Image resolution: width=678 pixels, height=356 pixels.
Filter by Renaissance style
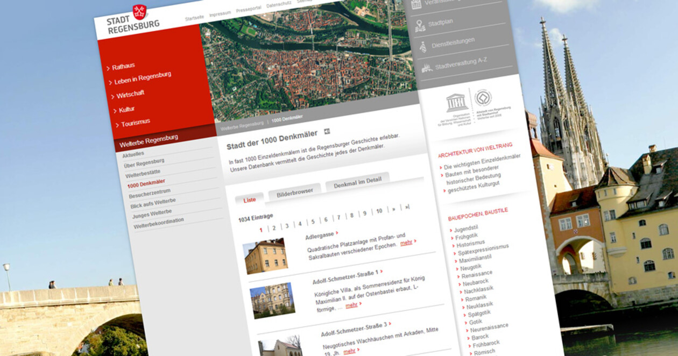[x=477, y=275]
